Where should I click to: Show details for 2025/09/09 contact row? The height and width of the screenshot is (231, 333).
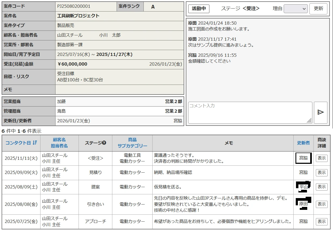321,173
